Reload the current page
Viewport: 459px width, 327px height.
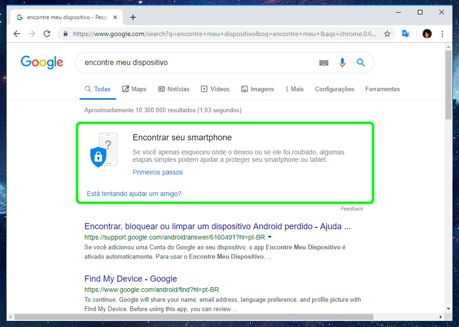click(x=47, y=34)
